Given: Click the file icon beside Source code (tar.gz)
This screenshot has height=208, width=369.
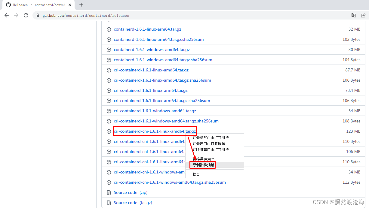Looking at the screenshot, I should 109,203.
